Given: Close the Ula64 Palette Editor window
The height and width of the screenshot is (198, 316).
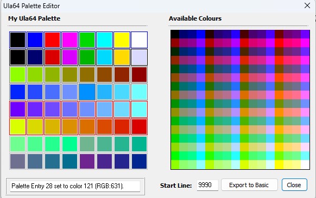Looking at the screenshot, I should (307, 5).
